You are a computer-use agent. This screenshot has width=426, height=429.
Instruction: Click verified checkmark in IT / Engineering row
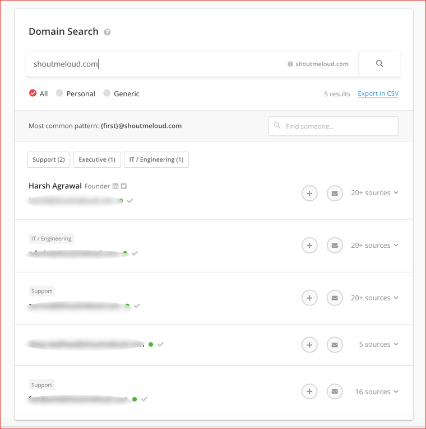tap(135, 253)
